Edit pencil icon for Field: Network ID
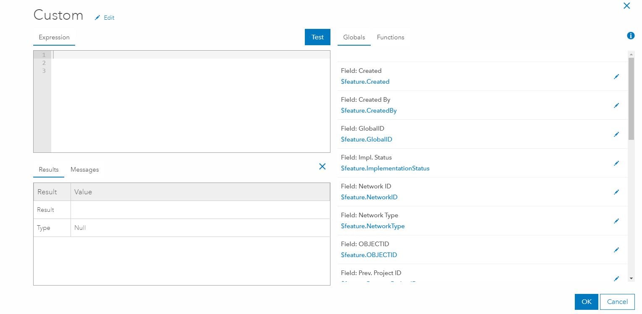Viewport: 642px width, 314px height. pos(616,192)
